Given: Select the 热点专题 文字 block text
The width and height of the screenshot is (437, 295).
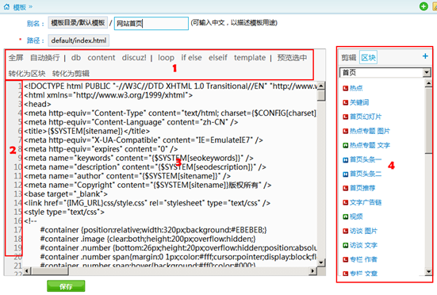Looking at the screenshot, I should point(370,145).
